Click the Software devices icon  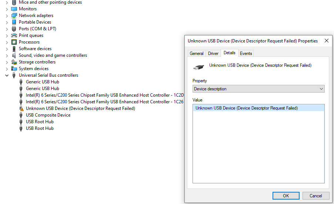tap(14, 49)
